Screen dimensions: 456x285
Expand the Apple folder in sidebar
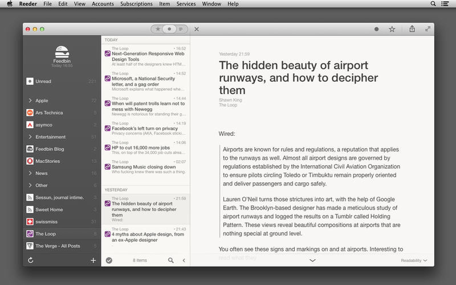pos(30,100)
